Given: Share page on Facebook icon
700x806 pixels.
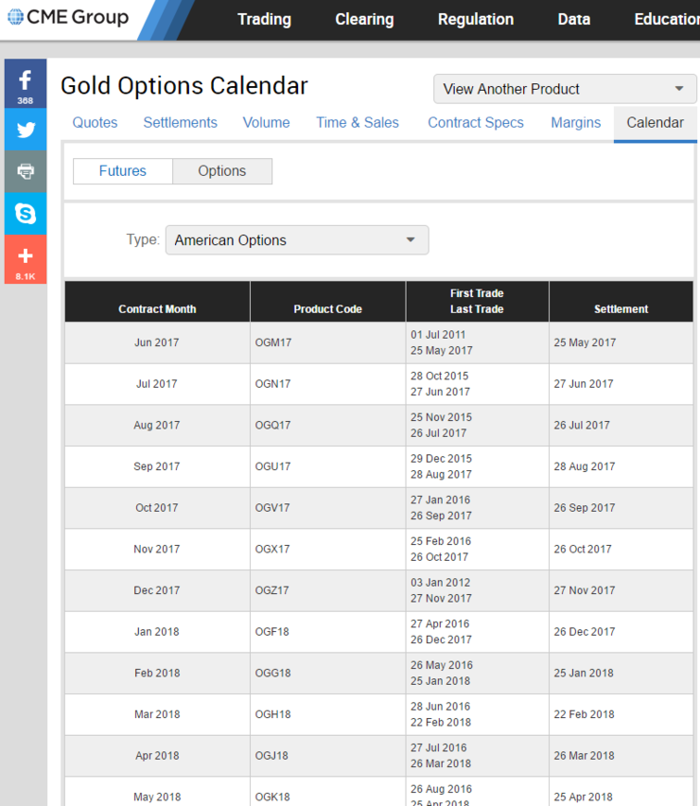Looking at the screenshot, I should [26, 83].
